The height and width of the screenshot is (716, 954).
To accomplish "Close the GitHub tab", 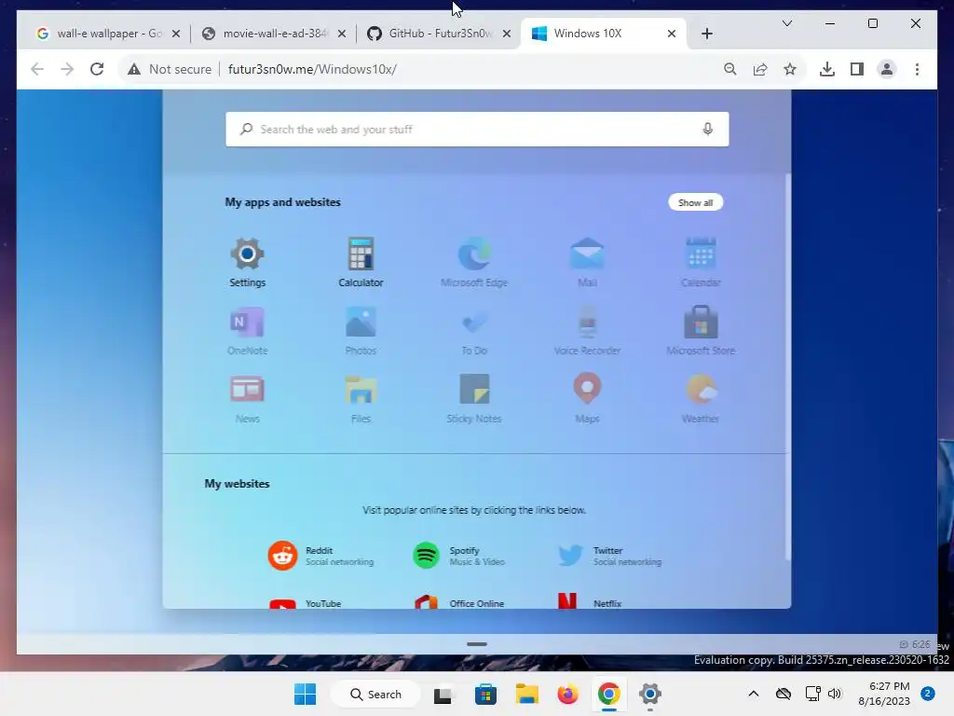I will (507, 34).
